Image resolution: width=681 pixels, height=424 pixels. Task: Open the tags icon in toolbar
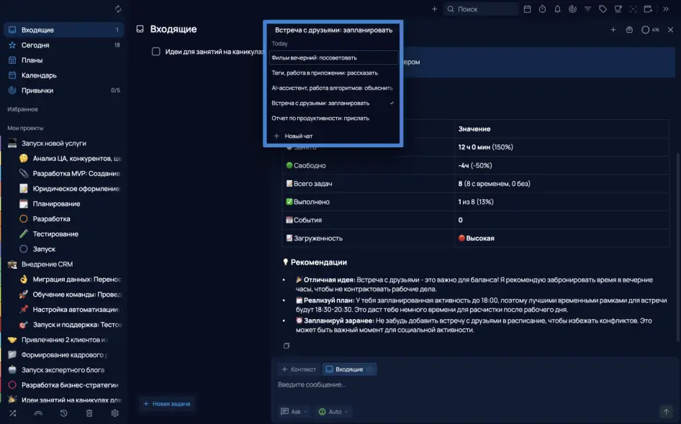click(603, 9)
